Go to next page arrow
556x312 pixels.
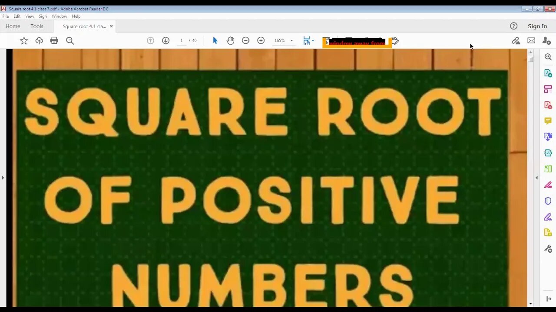pos(165,40)
